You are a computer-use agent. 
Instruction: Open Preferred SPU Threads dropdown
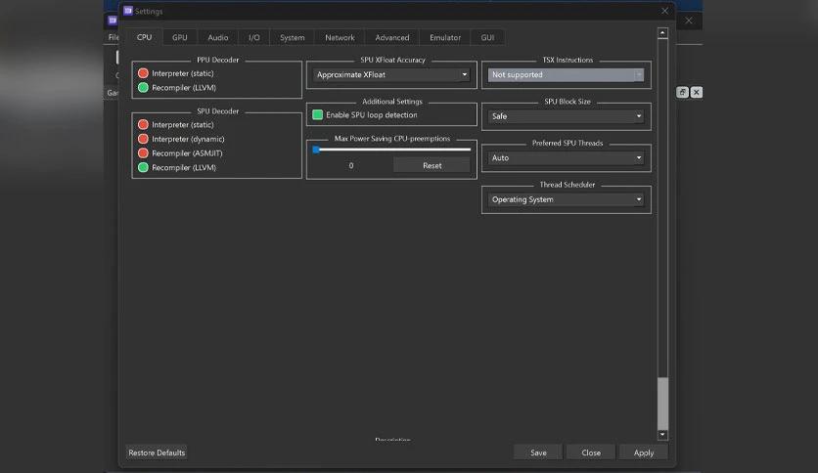coord(566,158)
